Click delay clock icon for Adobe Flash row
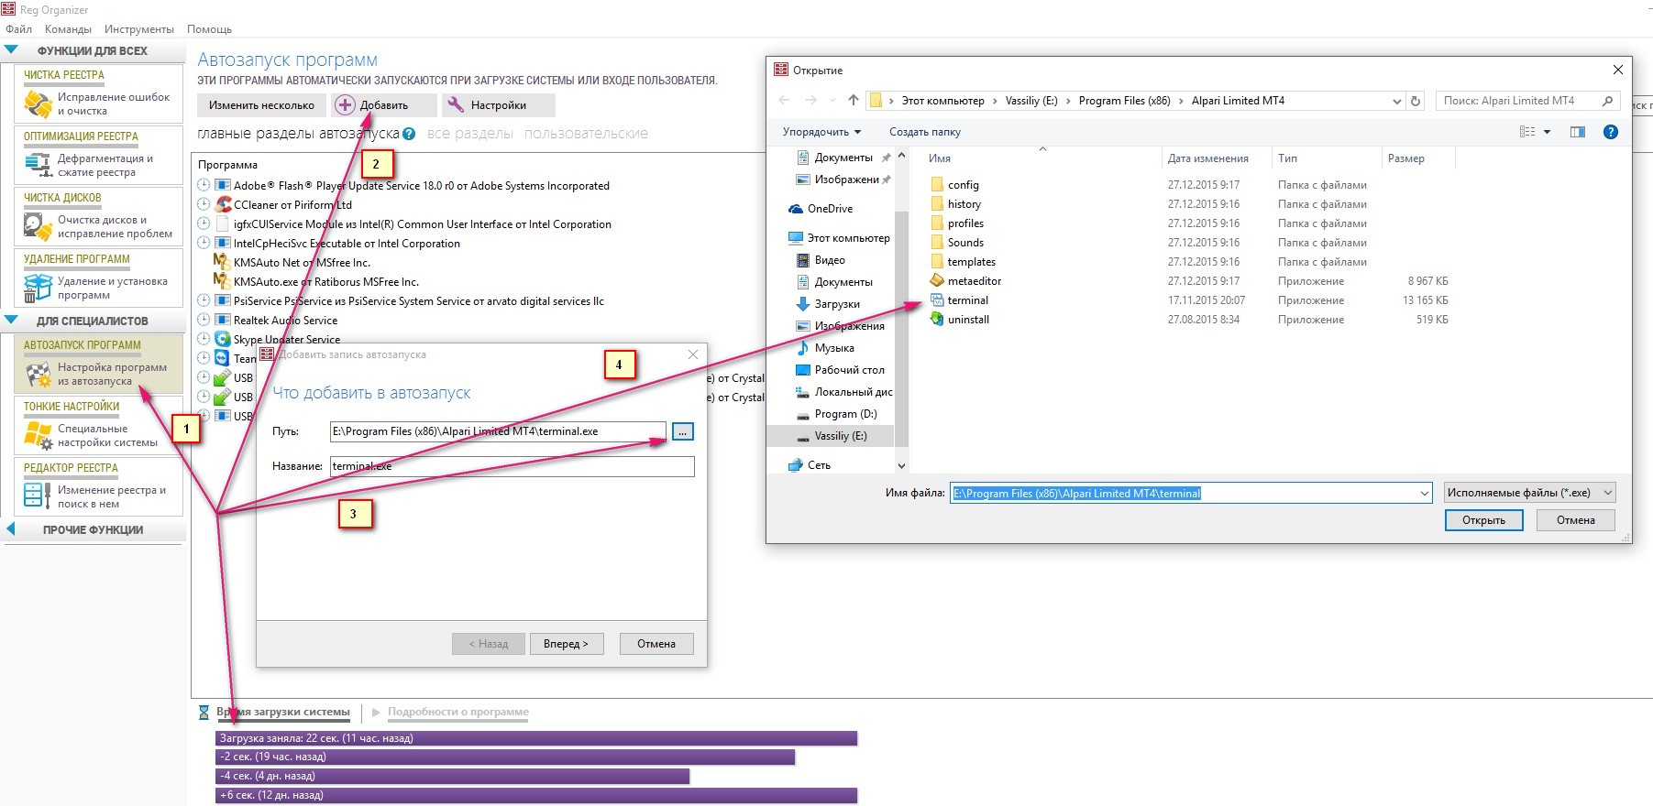Image resolution: width=1653 pixels, height=806 pixels. pos(204,185)
